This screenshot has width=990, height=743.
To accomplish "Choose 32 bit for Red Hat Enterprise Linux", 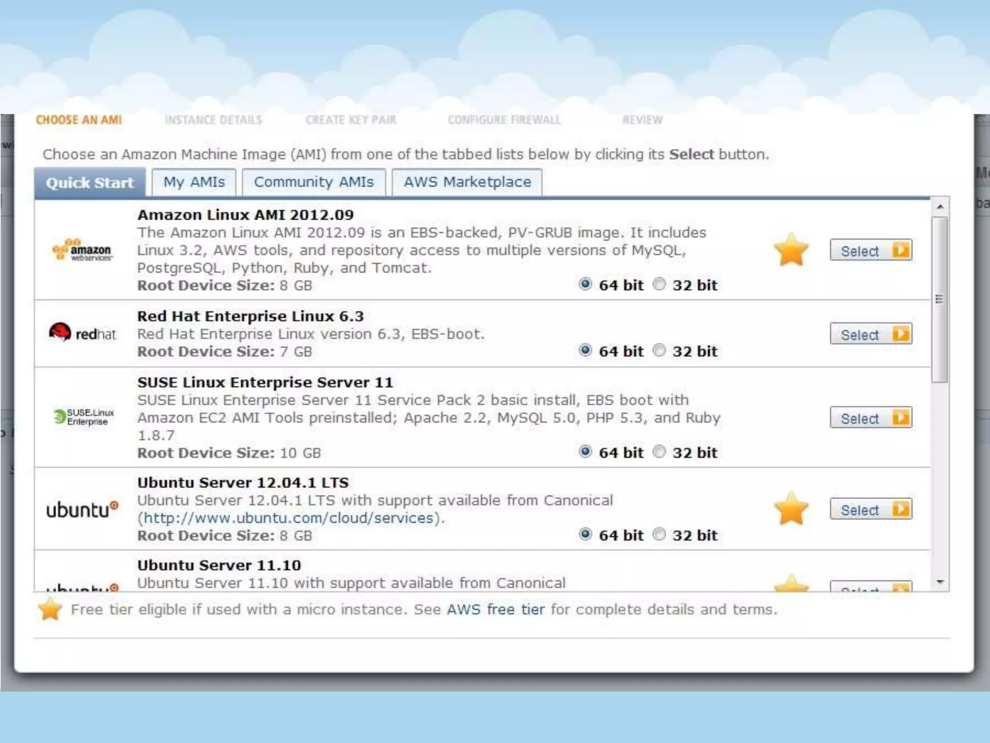I will click(659, 350).
